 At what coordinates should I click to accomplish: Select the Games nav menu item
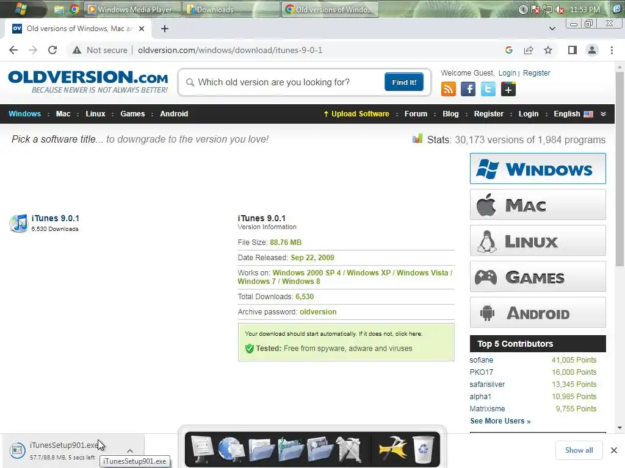[132, 114]
